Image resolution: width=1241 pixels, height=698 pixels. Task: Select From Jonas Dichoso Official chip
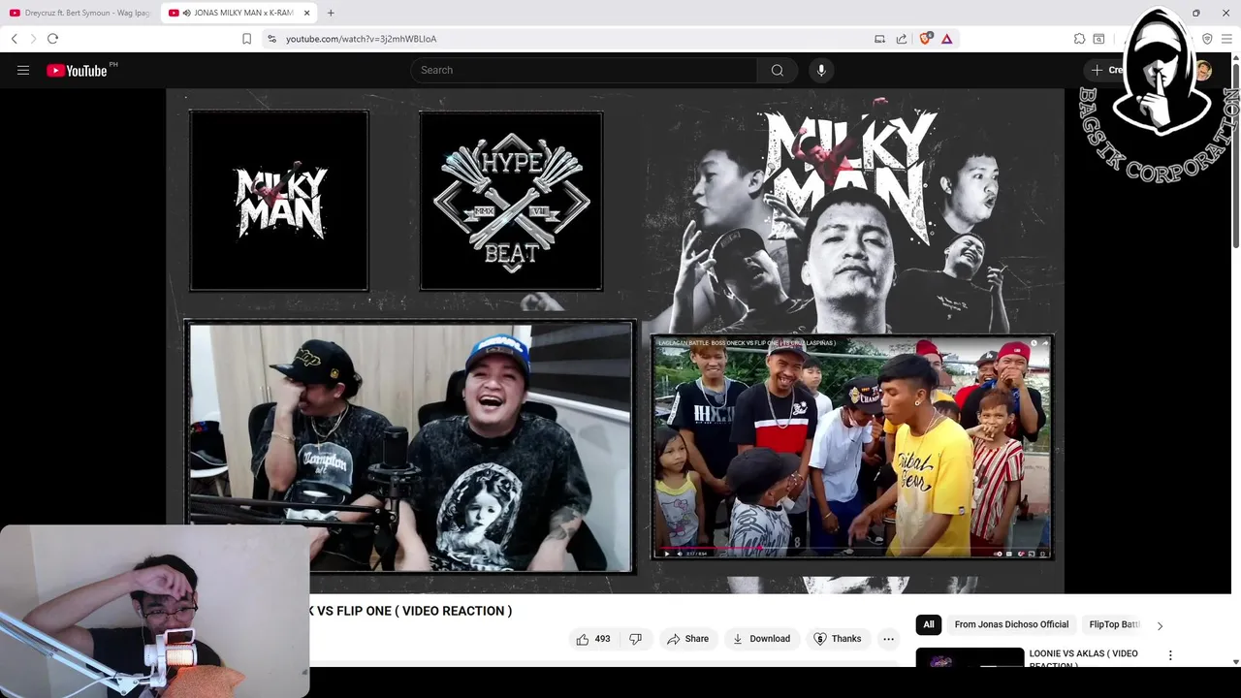[x=1011, y=624]
